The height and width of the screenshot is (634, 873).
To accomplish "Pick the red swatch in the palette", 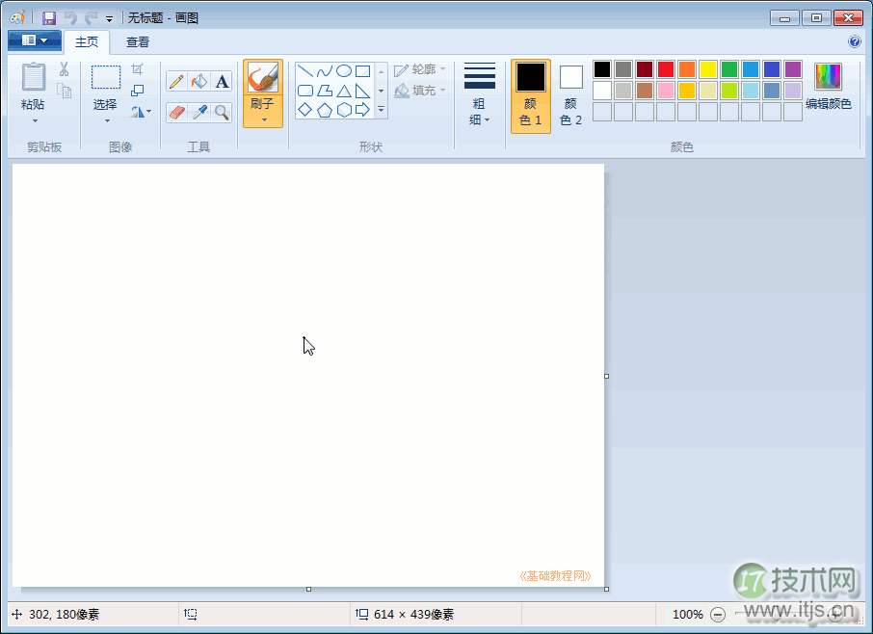I will pos(666,69).
